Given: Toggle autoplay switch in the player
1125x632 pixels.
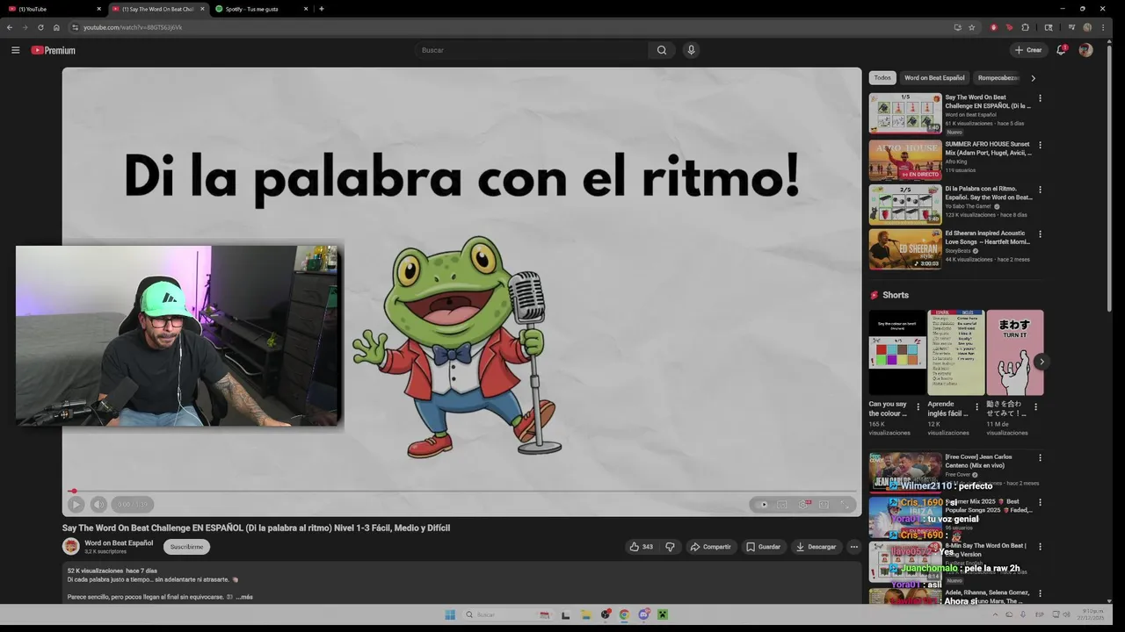Looking at the screenshot, I should [760, 504].
